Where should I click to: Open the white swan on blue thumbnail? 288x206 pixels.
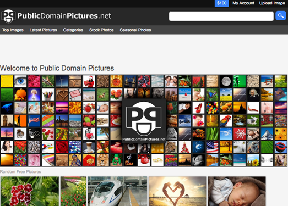199,147
